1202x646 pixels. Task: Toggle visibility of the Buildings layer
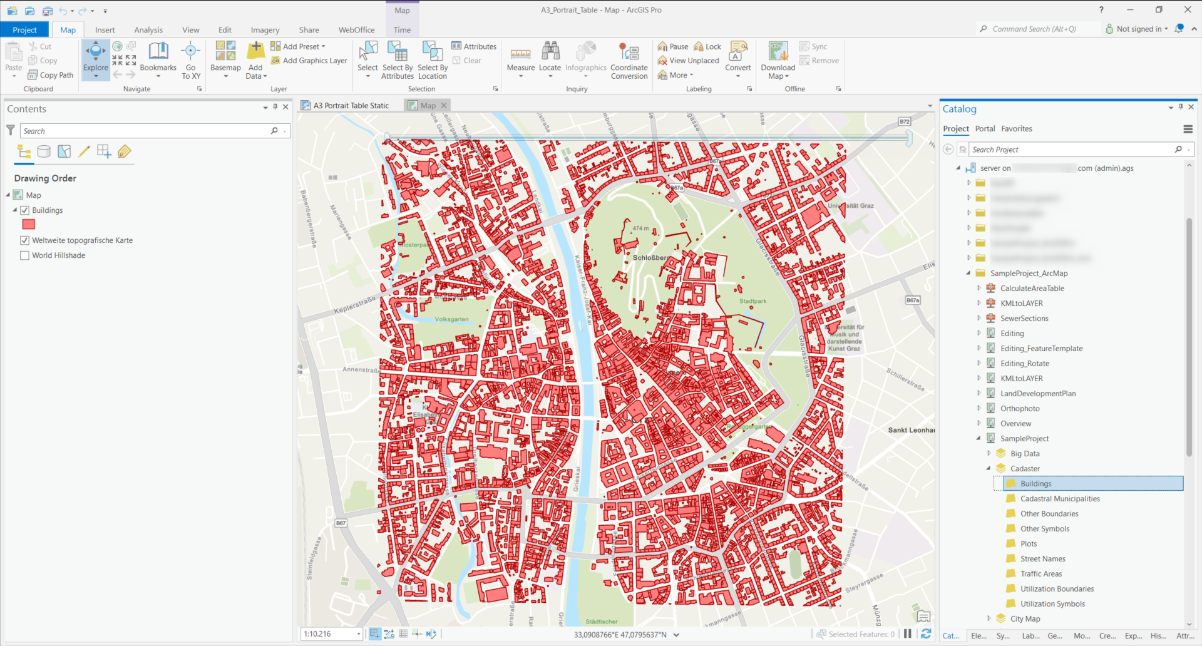point(24,210)
